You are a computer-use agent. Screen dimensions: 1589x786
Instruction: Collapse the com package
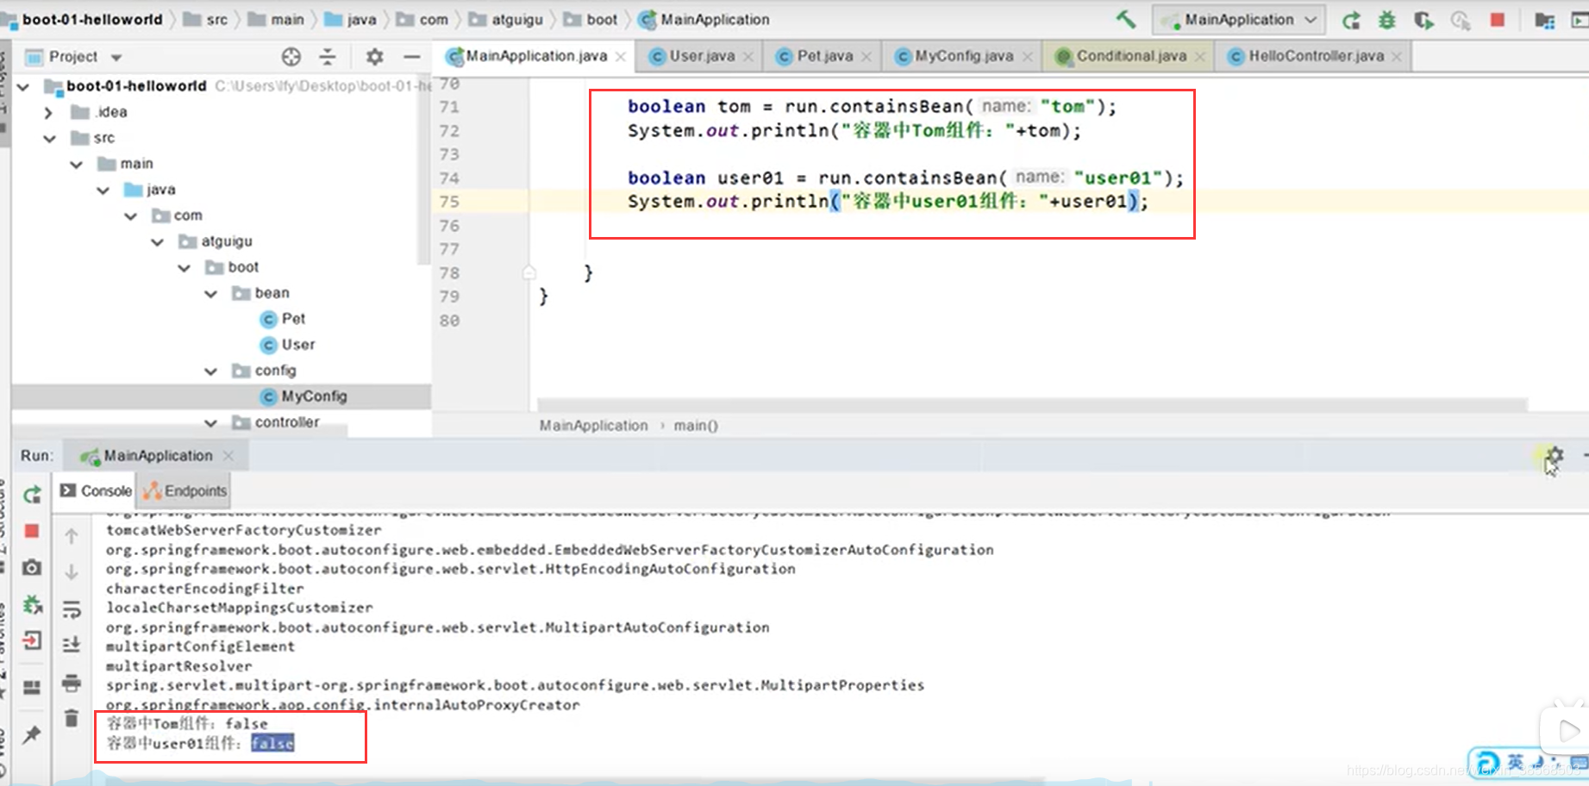(130, 215)
